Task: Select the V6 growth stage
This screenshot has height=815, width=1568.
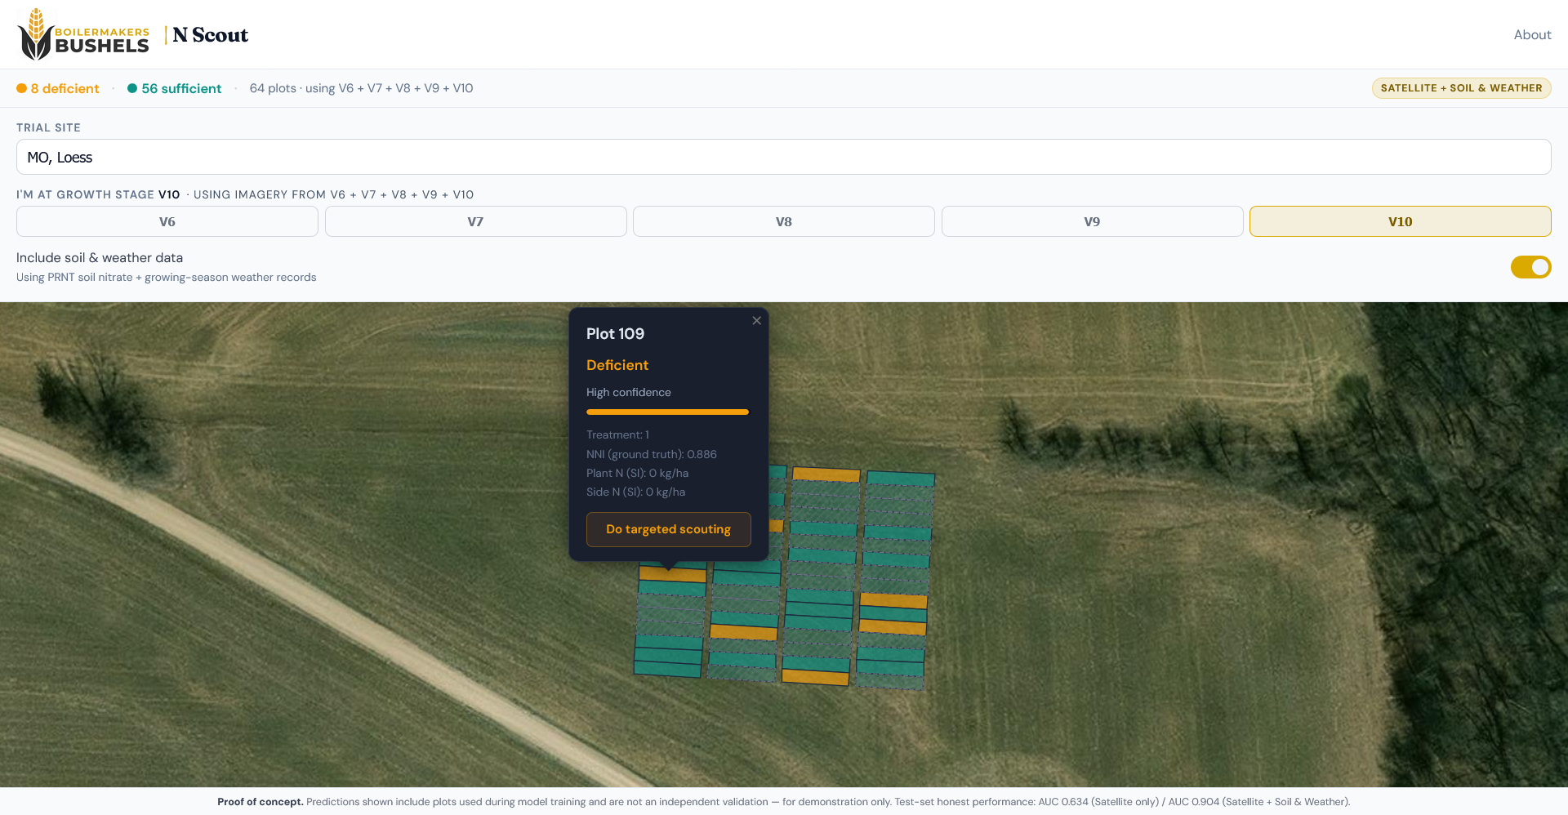Action: (167, 221)
